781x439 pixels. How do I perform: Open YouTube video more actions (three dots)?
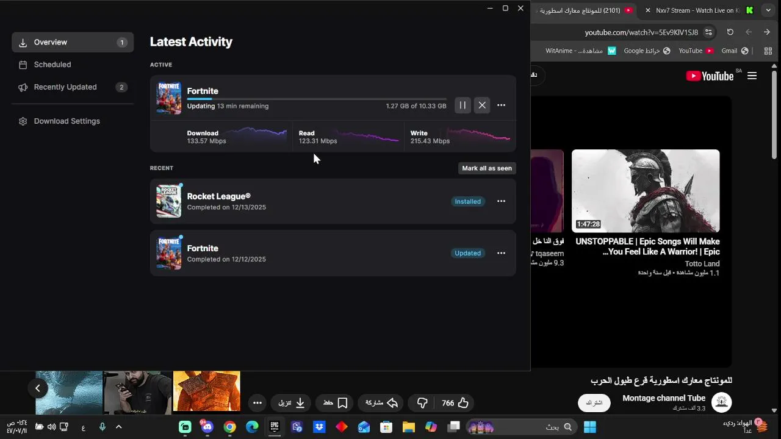tap(257, 403)
